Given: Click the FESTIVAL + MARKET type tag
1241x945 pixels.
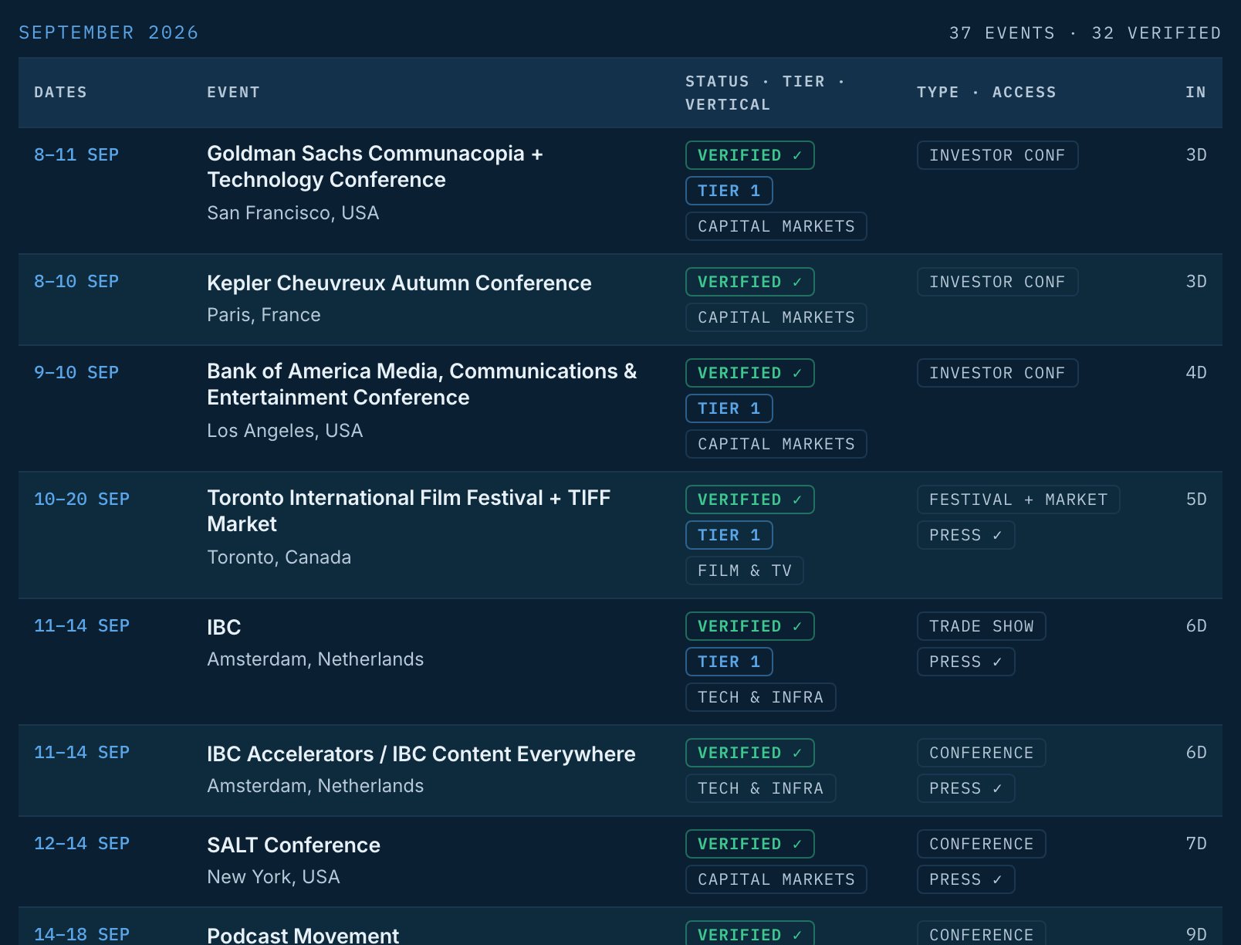Looking at the screenshot, I should [1019, 500].
